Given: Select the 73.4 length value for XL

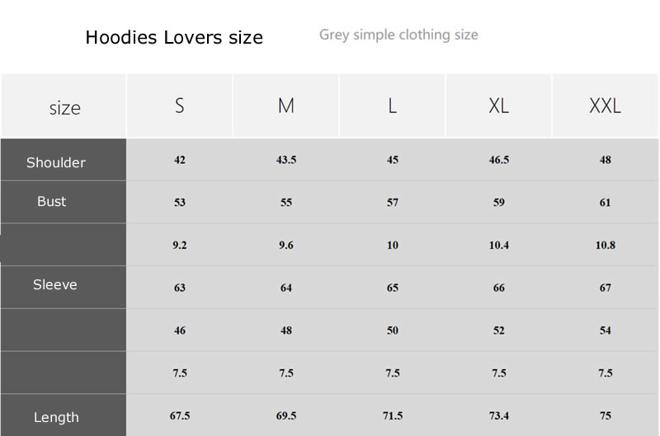Looking at the screenshot, I should click(x=498, y=415).
